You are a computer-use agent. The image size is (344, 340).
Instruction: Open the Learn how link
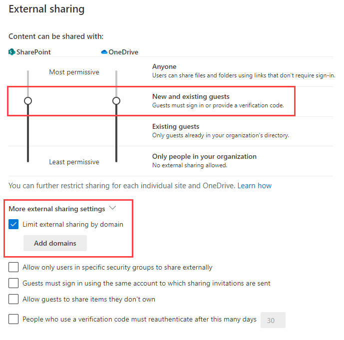click(x=254, y=186)
